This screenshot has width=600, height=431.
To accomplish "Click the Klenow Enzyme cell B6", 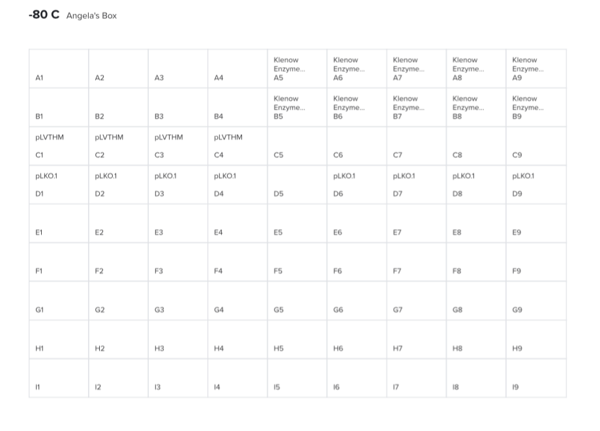I will pyautogui.click(x=356, y=107).
